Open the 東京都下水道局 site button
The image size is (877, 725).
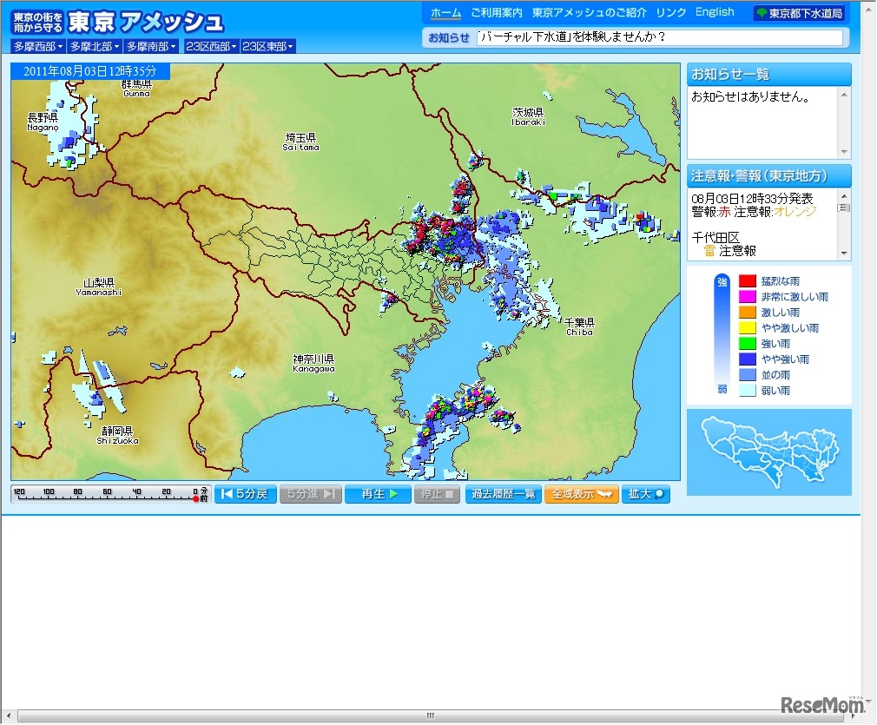(x=799, y=13)
